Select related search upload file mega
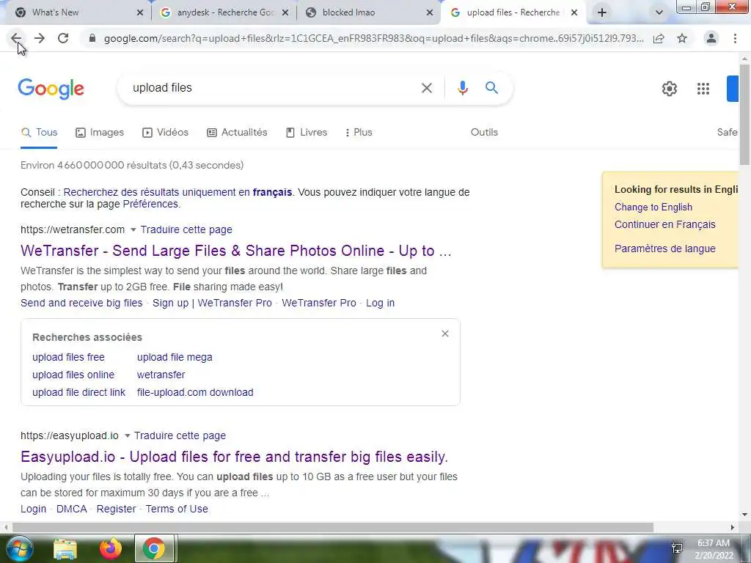This screenshot has height=563, width=751. coord(175,357)
